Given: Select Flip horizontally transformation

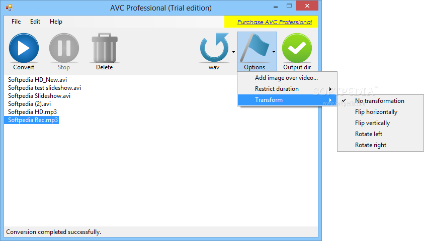Looking at the screenshot, I should 380,112.
